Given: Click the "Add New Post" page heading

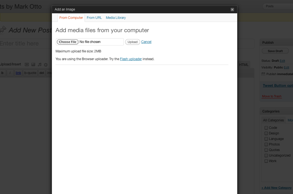Looking at the screenshot, I should 30,30.
